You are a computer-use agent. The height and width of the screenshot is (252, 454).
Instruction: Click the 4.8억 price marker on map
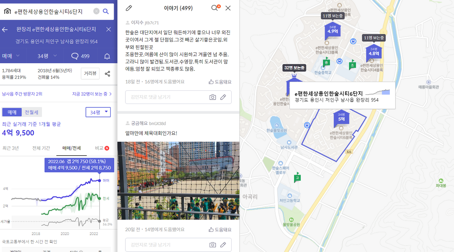pyautogui.click(x=374, y=53)
